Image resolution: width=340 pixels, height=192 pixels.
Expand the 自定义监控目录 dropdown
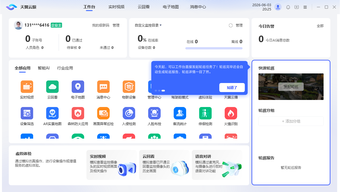(148, 25)
